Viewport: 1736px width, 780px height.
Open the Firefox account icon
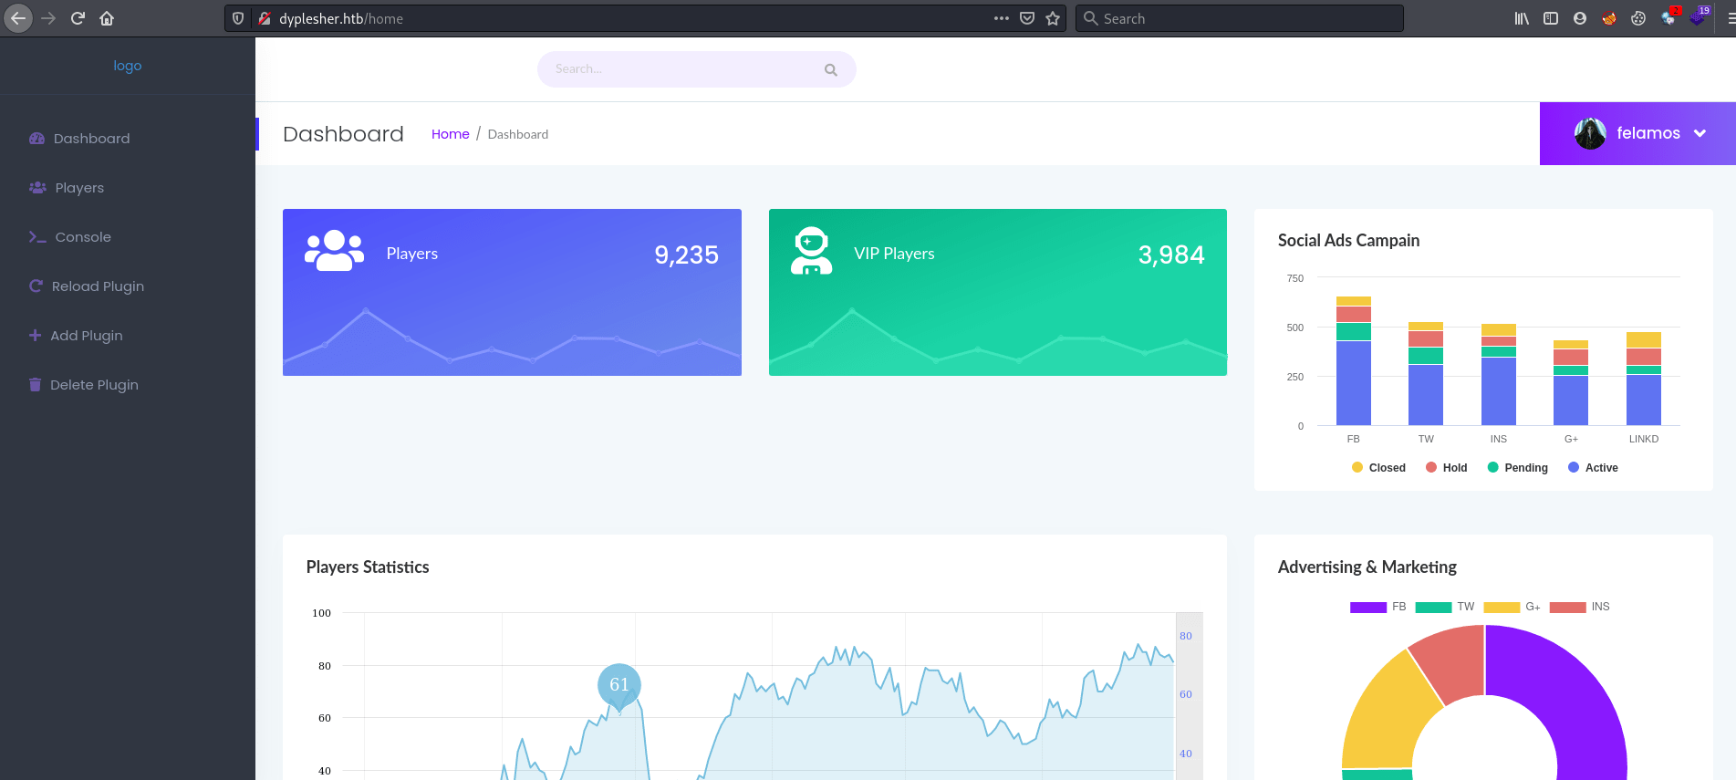coord(1580,18)
